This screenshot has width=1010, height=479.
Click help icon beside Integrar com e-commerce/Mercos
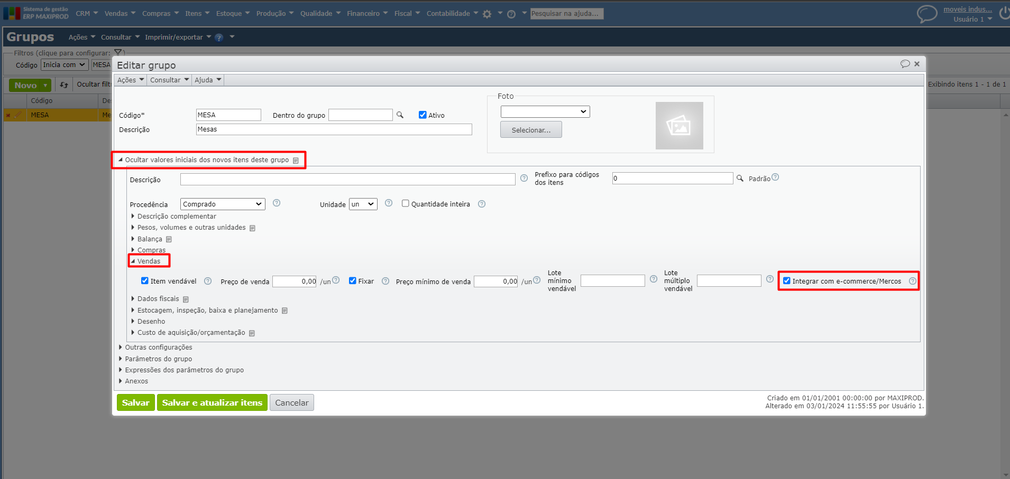tap(912, 281)
